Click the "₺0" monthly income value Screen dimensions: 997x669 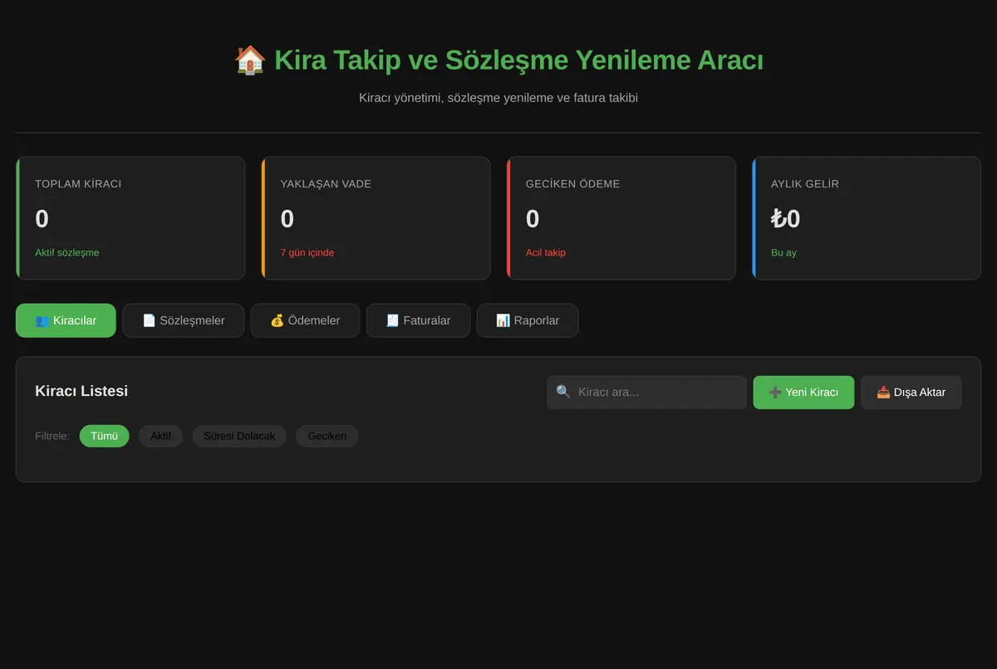[x=786, y=219]
